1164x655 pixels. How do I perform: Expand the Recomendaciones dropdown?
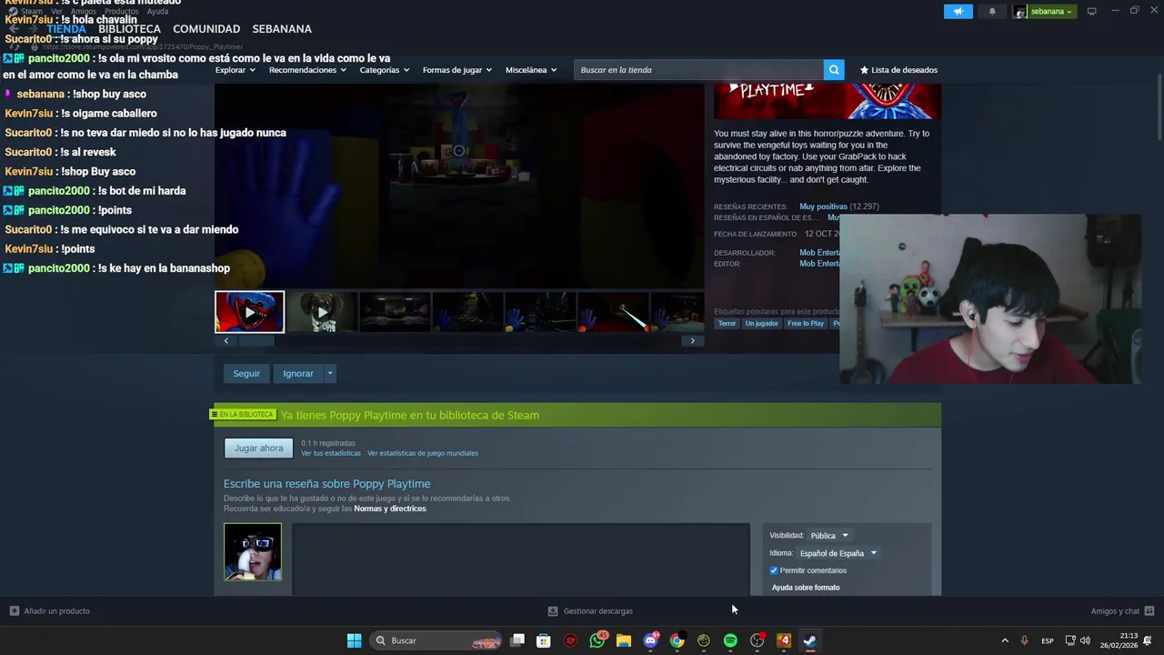click(307, 69)
